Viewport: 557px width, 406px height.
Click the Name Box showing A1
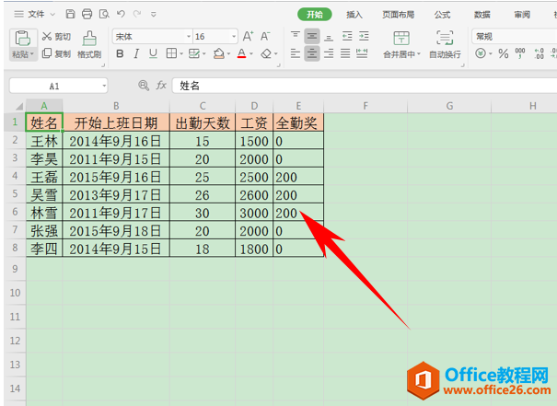point(54,86)
